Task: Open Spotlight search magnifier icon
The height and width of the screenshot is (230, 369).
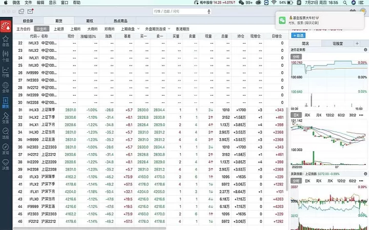Action: (x=345, y=3)
